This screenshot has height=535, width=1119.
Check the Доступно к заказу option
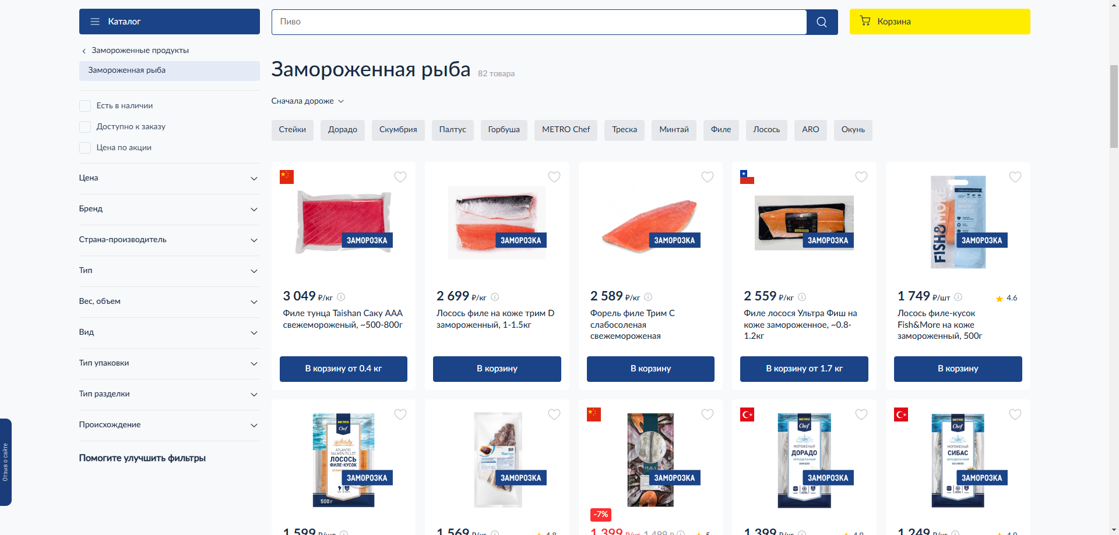click(85, 127)
